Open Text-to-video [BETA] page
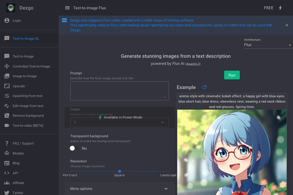This screenshot has height=195, width=293. [x=29, y=125]
